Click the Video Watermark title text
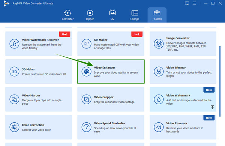The width and height of the screenshot is (225, 146). pos(178,95)
